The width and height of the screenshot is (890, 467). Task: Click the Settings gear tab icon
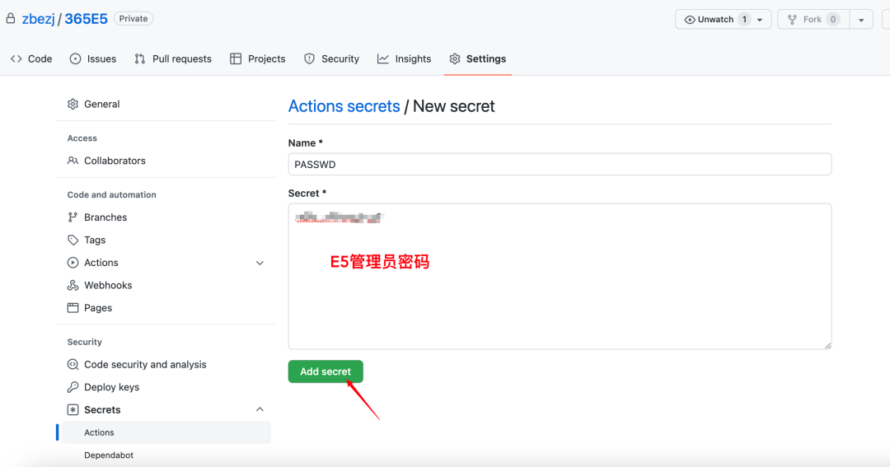(455, 59)
